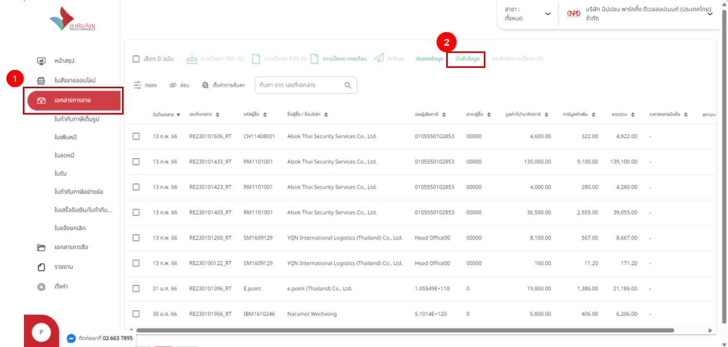Sort by ภาษีมูลค่าเพิ่ม column arrows
The image size is (728, 347).
pyautogui.click(x=593, y=115)
